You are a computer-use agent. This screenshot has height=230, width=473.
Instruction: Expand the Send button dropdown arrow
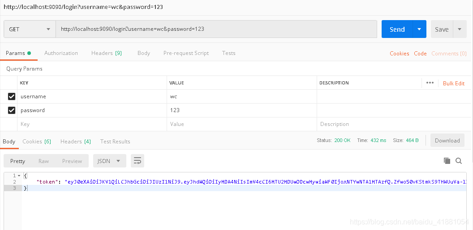pyautogui.click(x=419, y=29)
